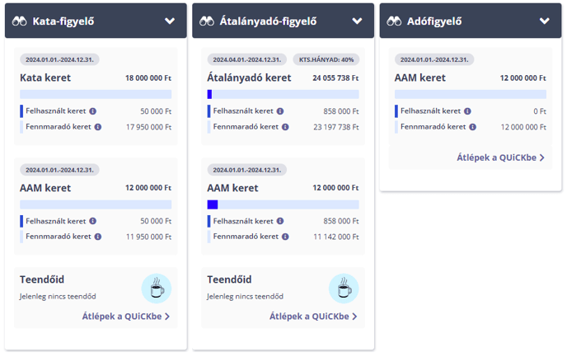Click info icon by Átalányadó AAM Fennmaradó keret
The height and width of the screenshot is (357, 567).
pyautogui.click(x=285, y=237)
